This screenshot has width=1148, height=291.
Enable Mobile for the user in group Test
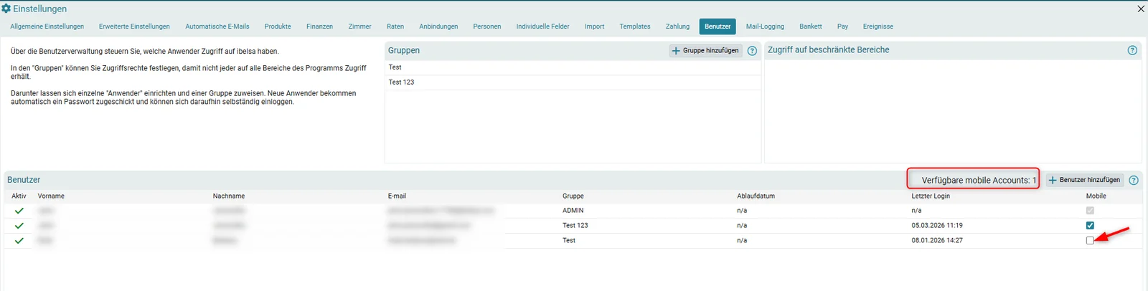click(x=1090, y=241)
